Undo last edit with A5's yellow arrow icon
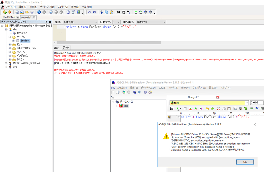Viewport: 264px width, 172px height. [208, 109]
